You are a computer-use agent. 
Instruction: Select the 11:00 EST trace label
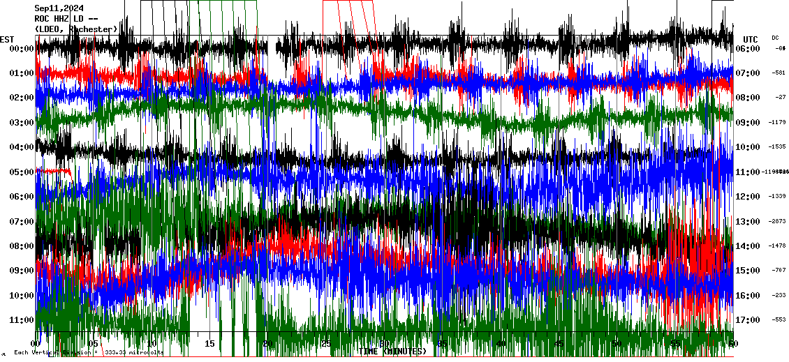(18, 320)
